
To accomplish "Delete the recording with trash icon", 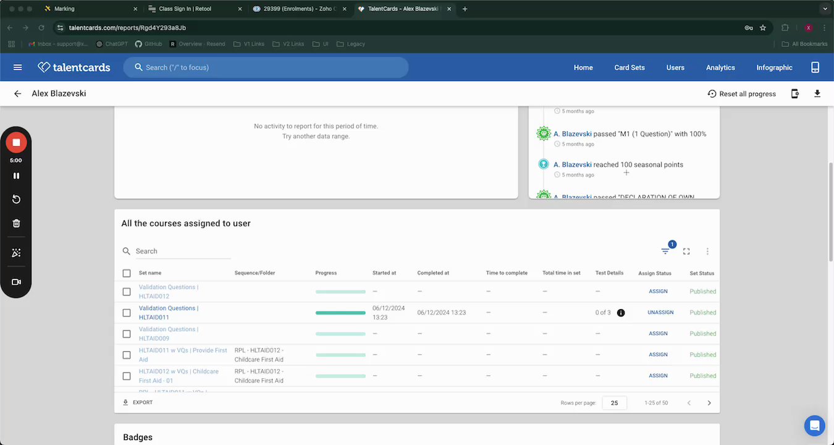I will pyautogui.click(x=16, y=224).
